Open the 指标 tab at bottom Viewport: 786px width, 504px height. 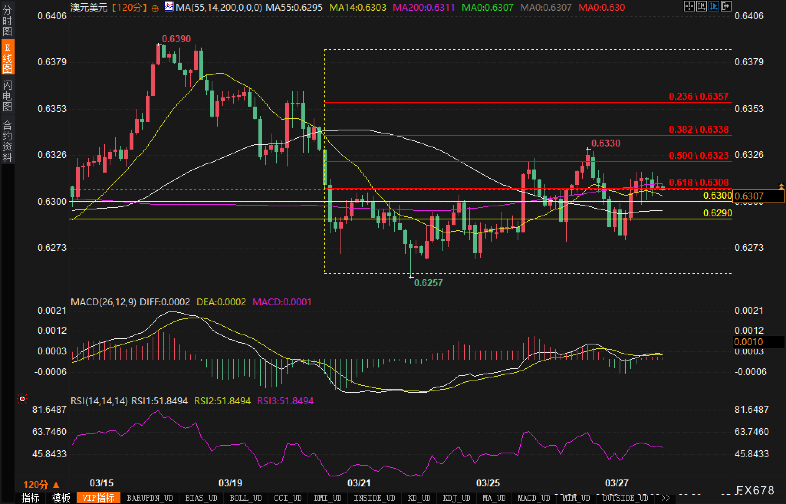(30, 498)
